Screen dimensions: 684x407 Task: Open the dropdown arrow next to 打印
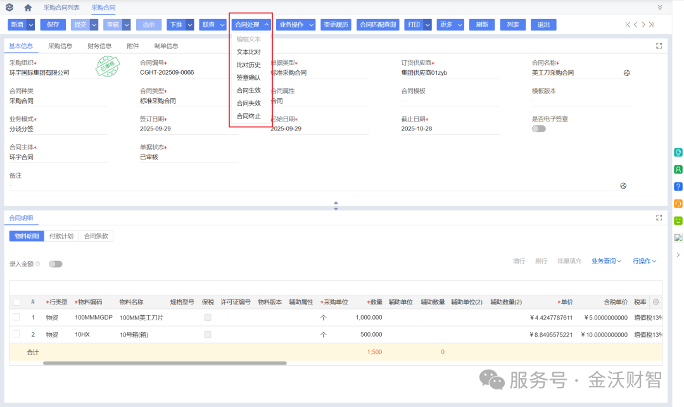[427, 25]
